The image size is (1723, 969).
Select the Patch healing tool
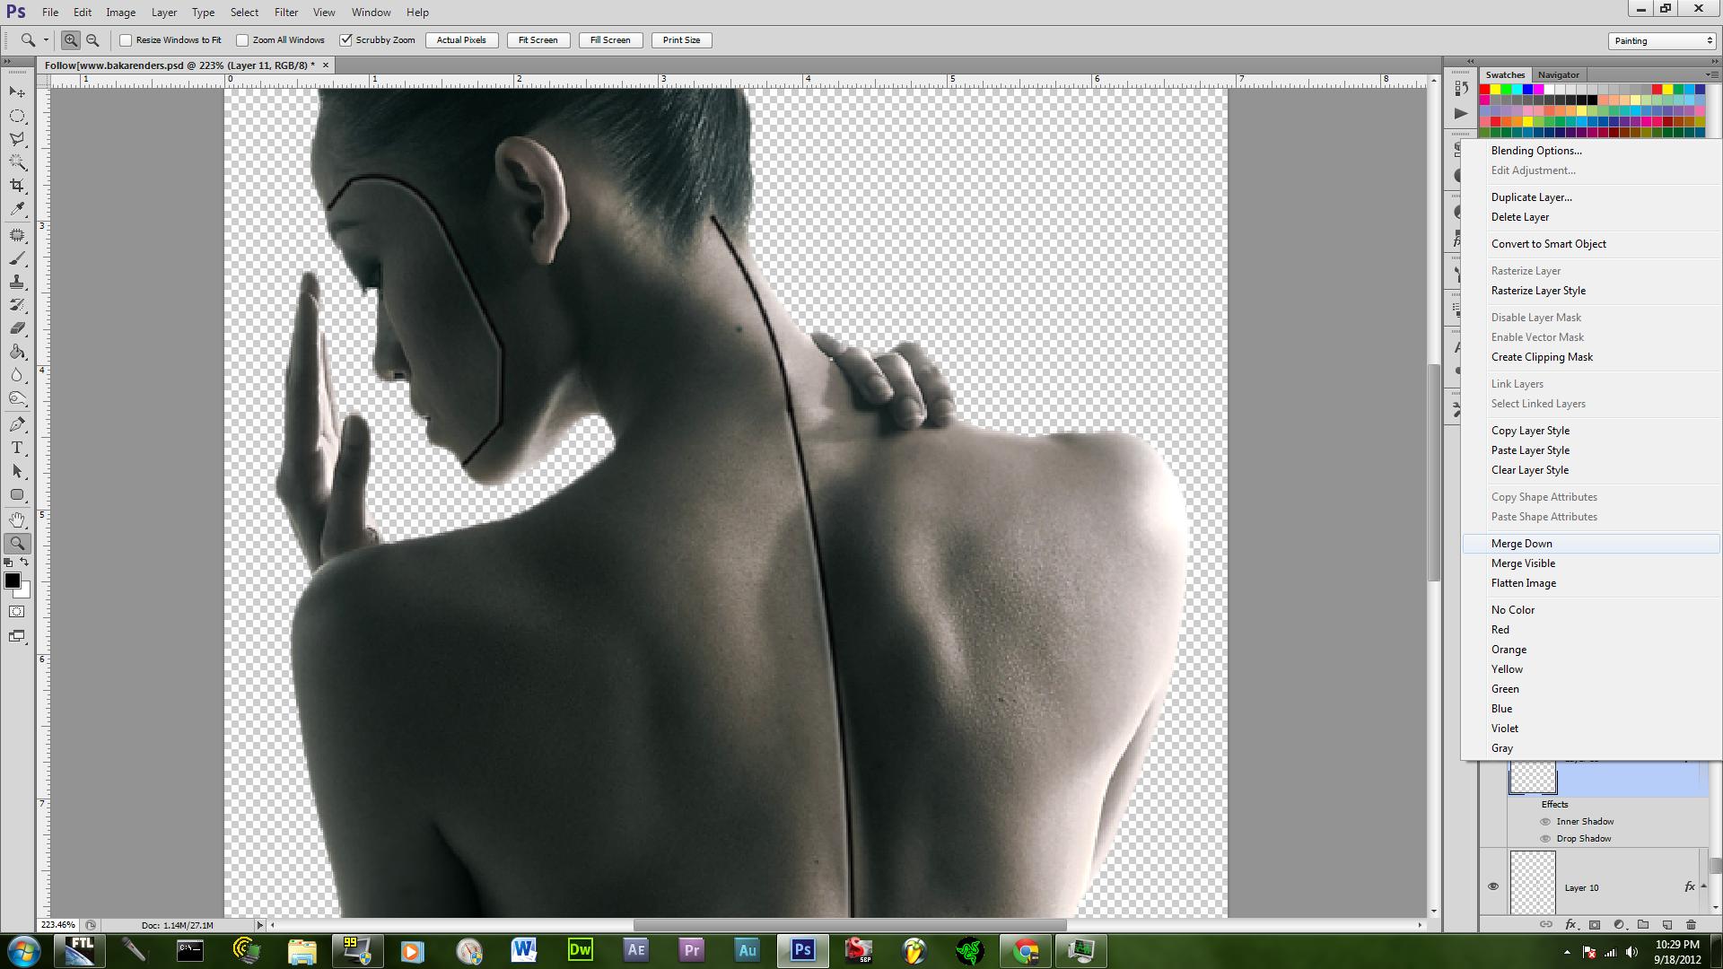point(17,235)
